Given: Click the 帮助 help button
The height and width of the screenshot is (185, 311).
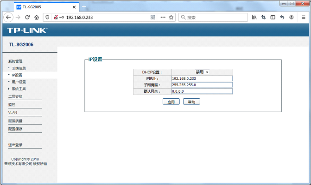Looking at the screenshot, I should click(x=191, y=101).
